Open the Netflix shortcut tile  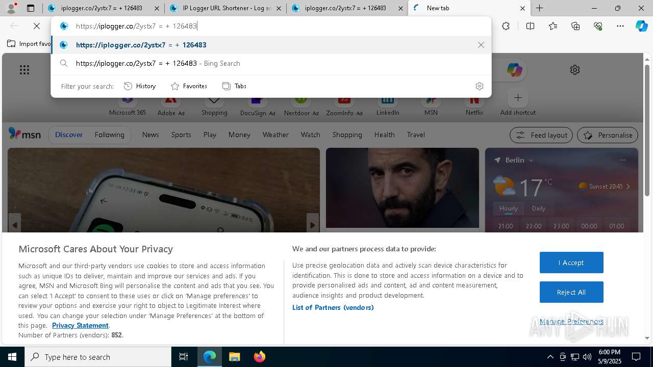474,106
